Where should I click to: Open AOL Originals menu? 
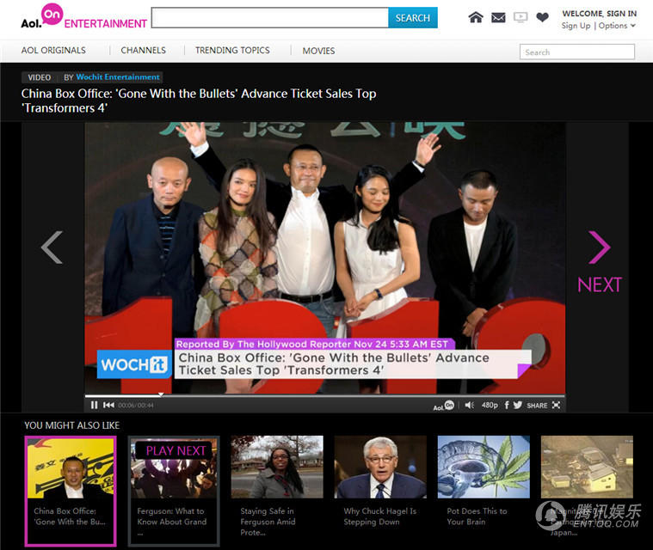[53, 51]
